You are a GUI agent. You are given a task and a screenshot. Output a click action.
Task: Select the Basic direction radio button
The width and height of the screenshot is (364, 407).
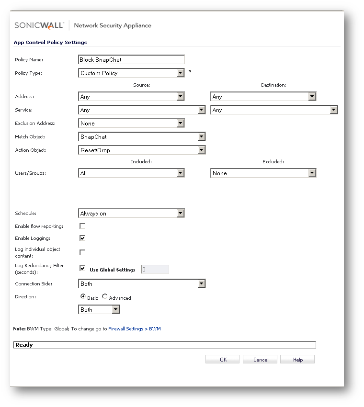83,296
